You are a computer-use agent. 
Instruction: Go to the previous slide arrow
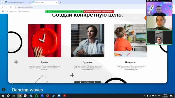(80, 82)
